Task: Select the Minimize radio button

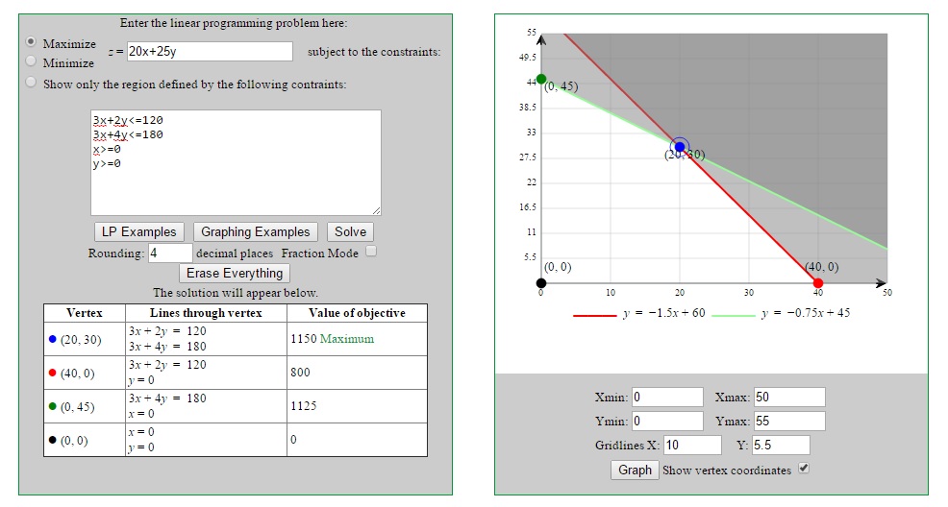Action: (32, 61)
